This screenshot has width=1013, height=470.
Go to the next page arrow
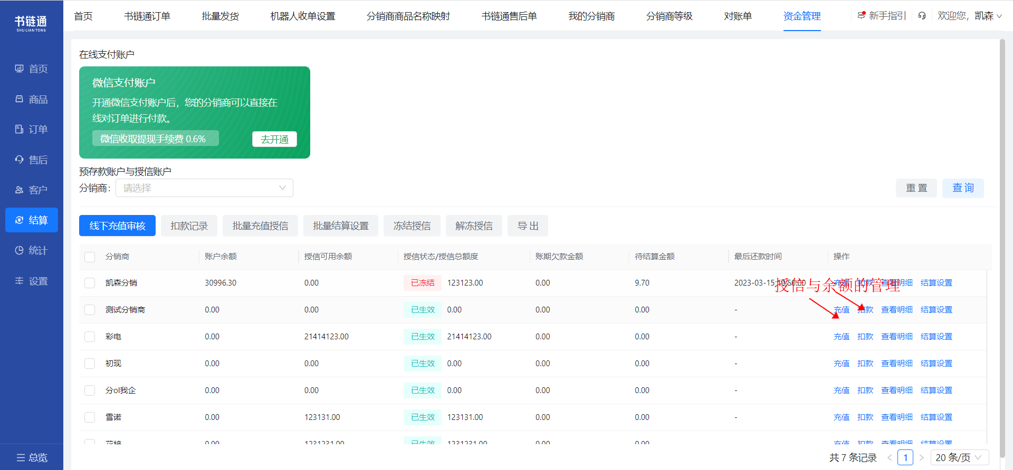coord(922,457)
